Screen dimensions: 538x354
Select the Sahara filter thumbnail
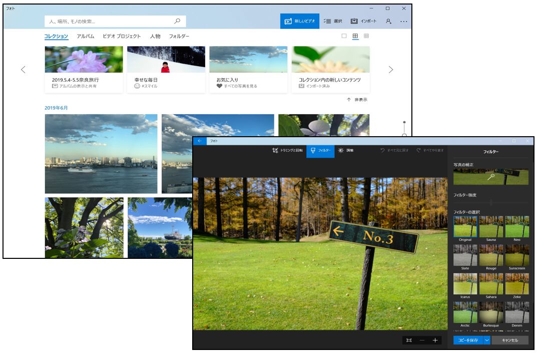coord(491,283)
